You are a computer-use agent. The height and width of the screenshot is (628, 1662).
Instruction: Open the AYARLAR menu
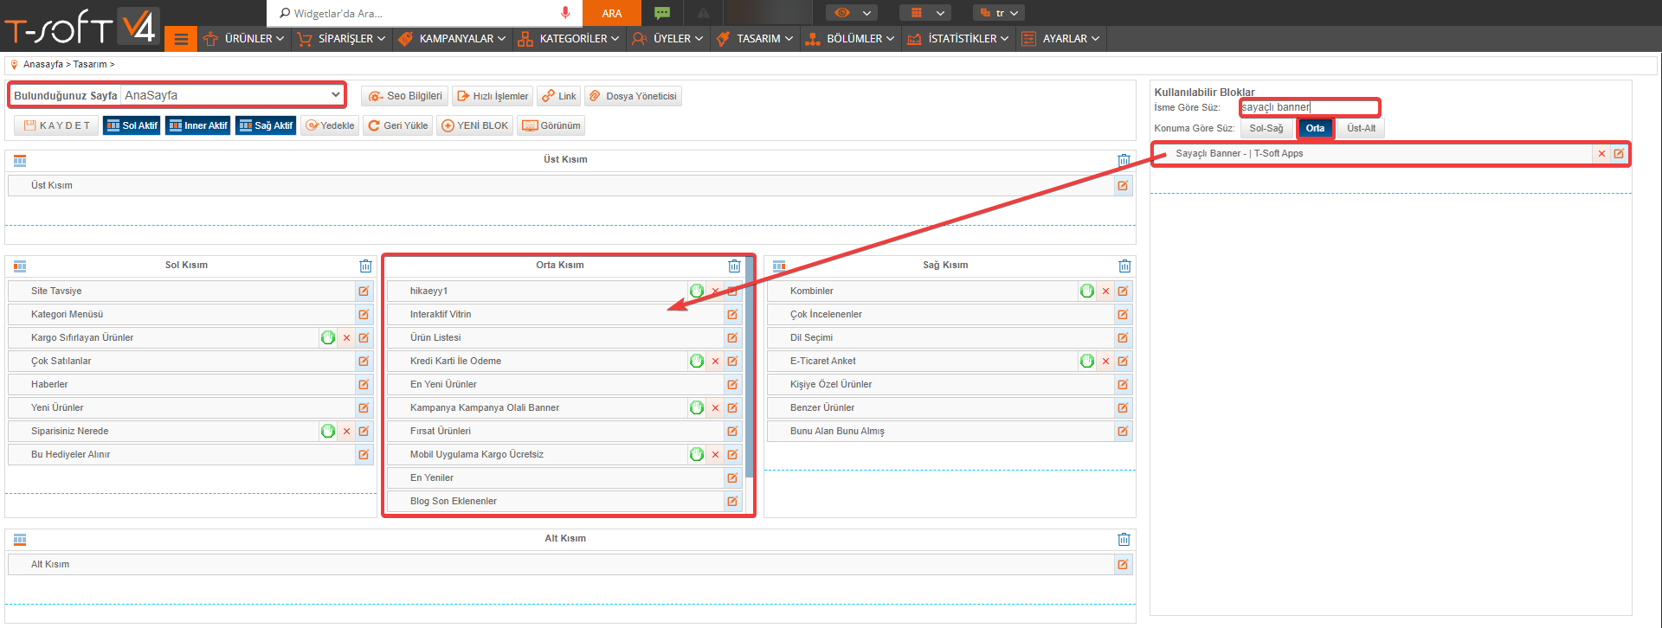click(1060, 39)
